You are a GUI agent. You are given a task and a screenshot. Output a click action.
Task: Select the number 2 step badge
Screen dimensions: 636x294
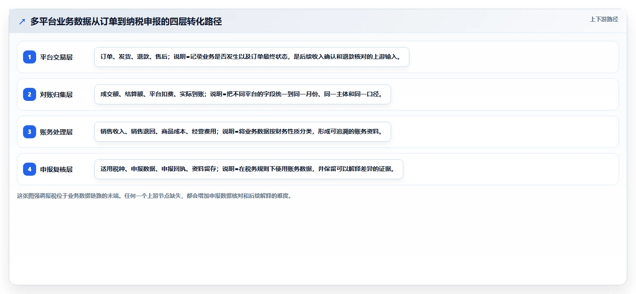tap(30, 94)
